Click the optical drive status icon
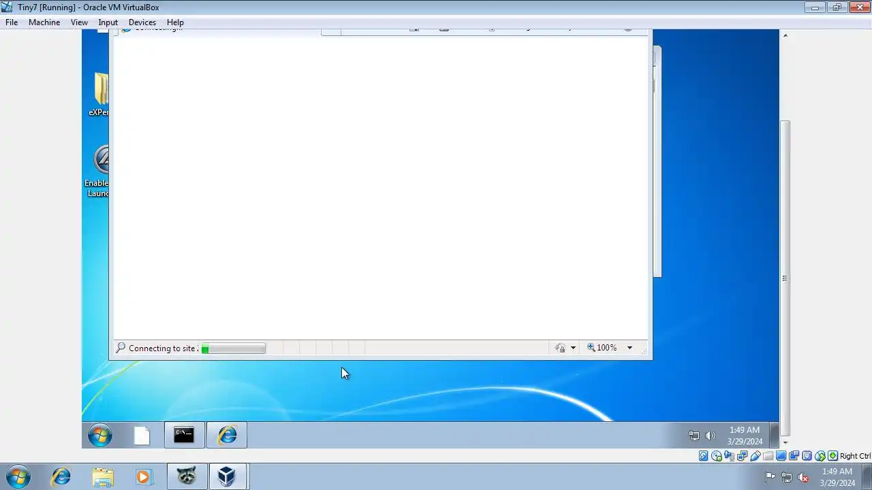This screenshot has height=490, width=872. pyautogui.click(x=717, y=456)
